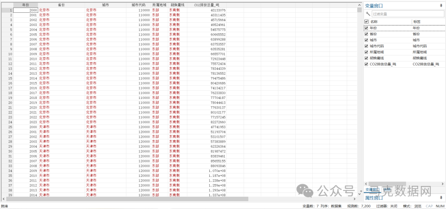
Task: Uncheck the 城市 variable checkbox
Action: pyautogui.click(x=366, y=40)
